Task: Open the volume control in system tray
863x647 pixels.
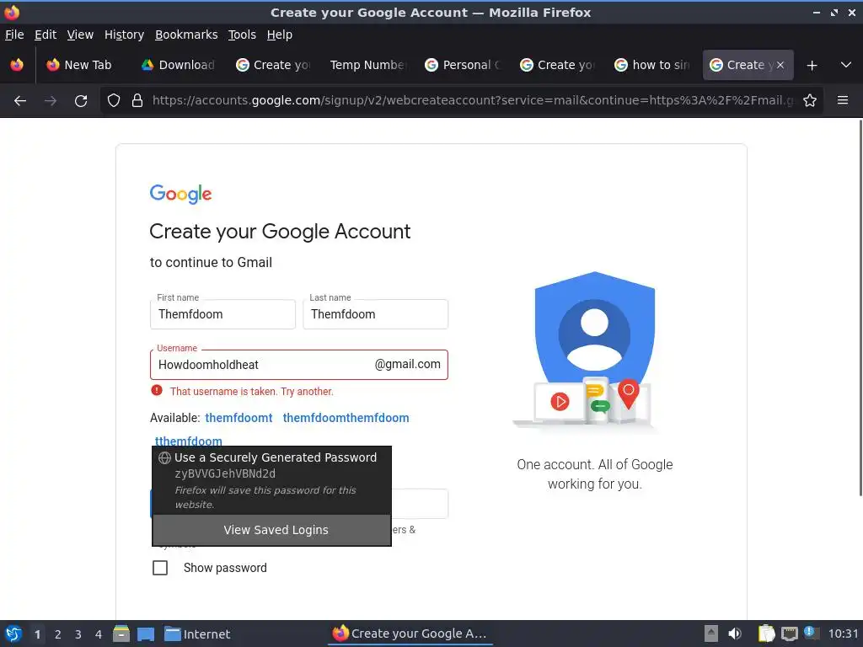Action: [x=735, y=634]
